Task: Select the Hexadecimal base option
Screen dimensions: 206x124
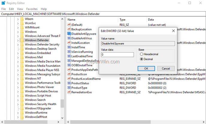Action: tap(141, 54)
